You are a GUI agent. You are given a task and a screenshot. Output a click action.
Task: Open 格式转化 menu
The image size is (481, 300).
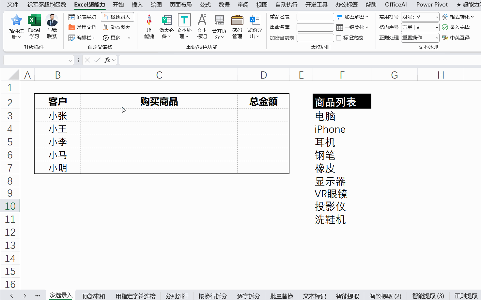coord(458,17)
